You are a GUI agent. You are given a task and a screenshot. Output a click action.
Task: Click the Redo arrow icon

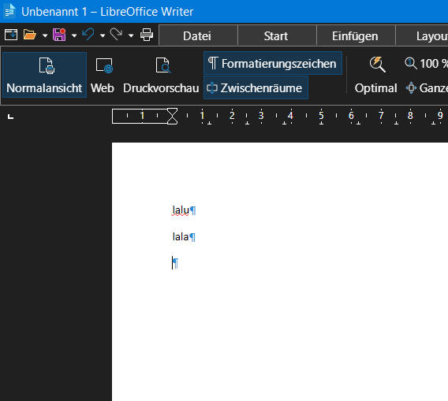pos(116,35)
